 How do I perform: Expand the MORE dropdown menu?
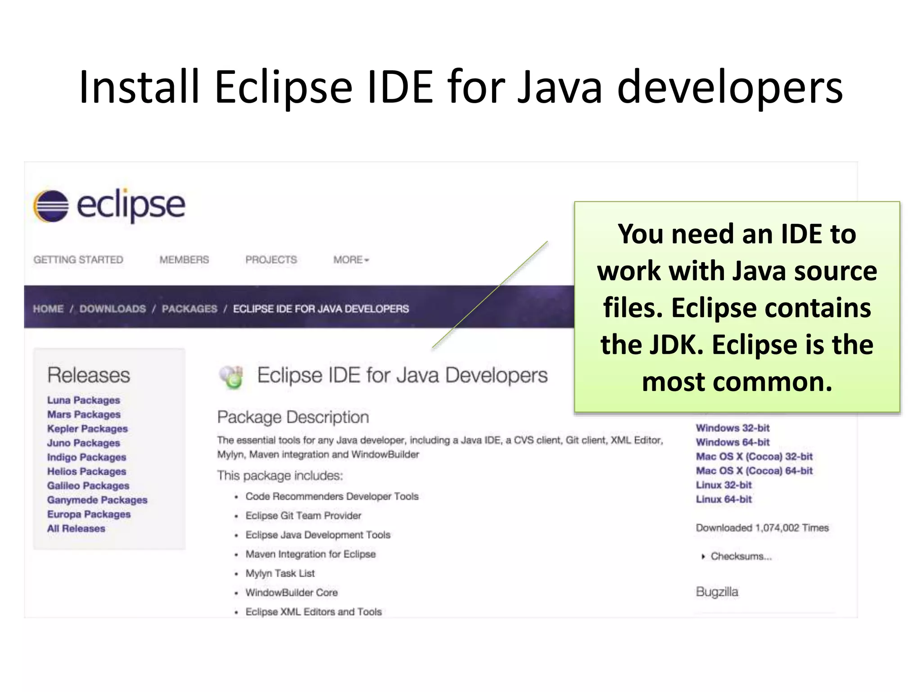[351, 259]
